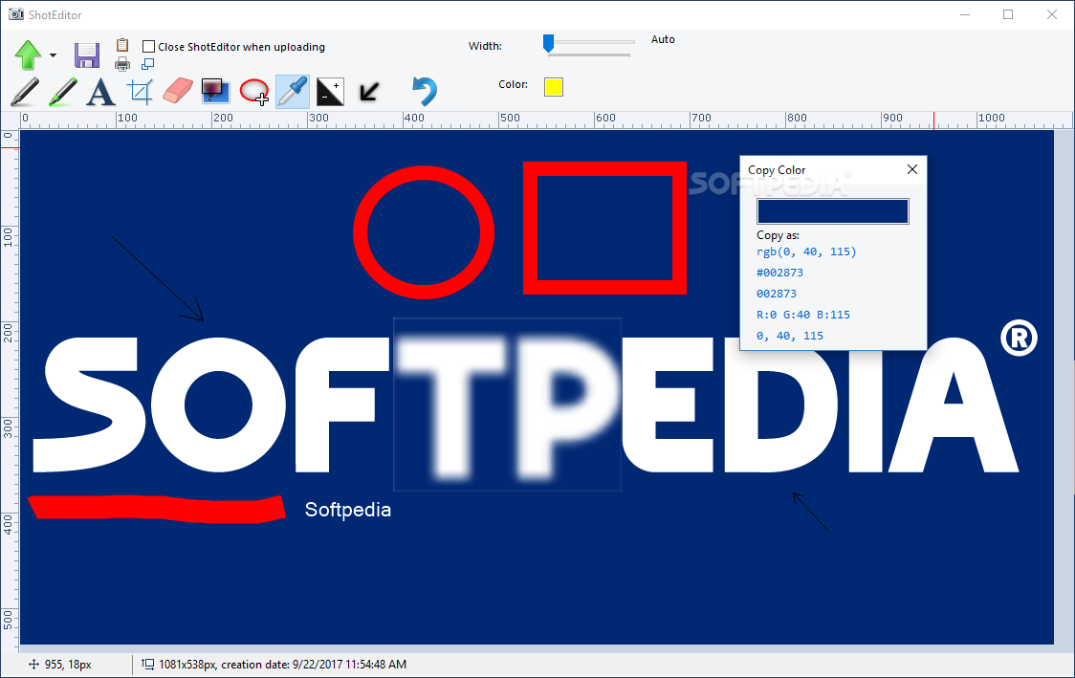Save the image with the floppy disk icon
Image resolution: width=1075 pixels, height=678 pixels.
tap(87, 55)
